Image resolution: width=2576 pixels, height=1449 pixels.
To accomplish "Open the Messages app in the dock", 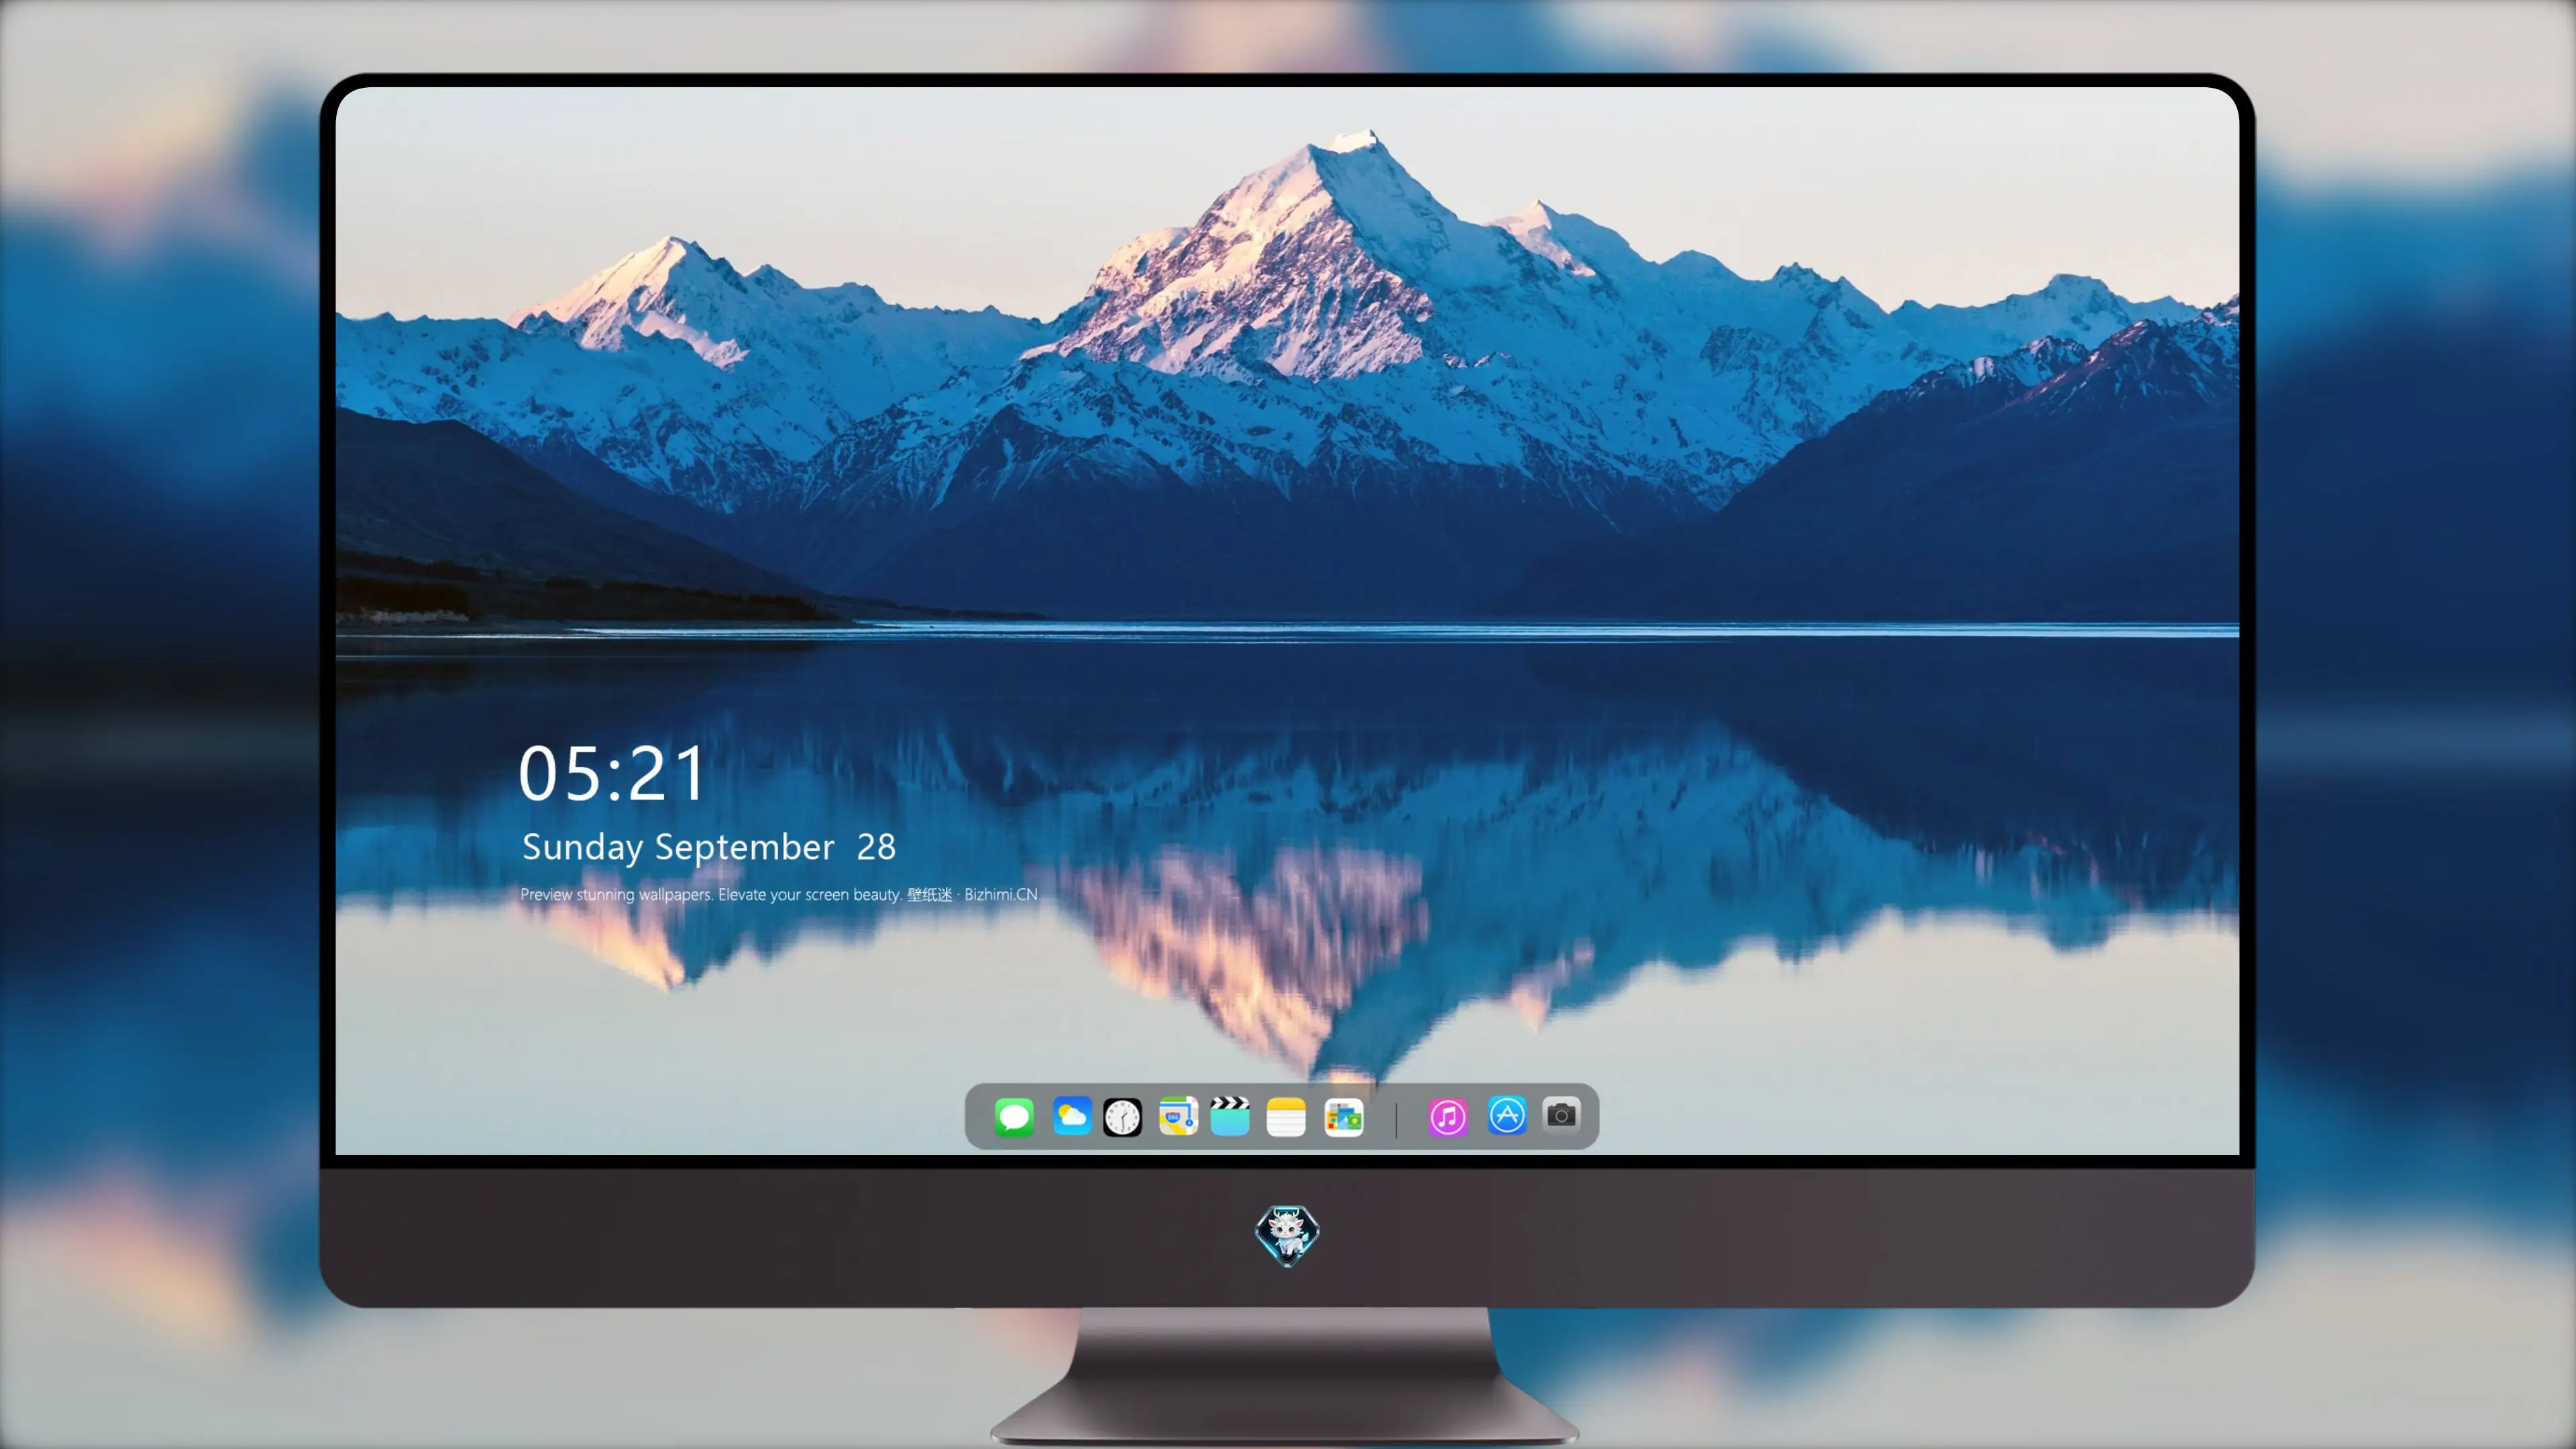I will [1014, 1117].
